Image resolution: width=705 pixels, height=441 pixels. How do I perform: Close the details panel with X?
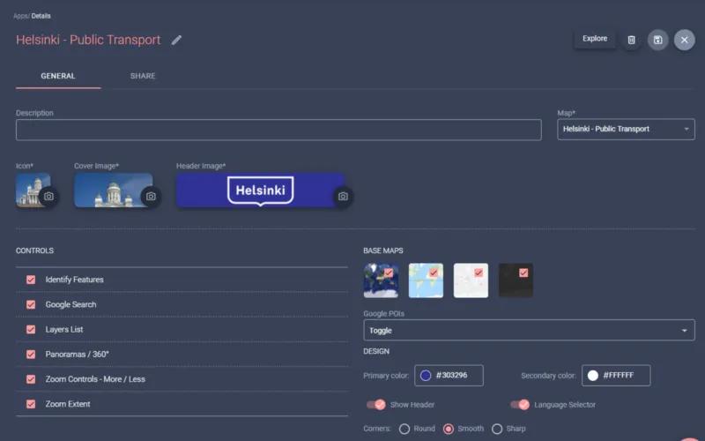click(x=685, y=40)
